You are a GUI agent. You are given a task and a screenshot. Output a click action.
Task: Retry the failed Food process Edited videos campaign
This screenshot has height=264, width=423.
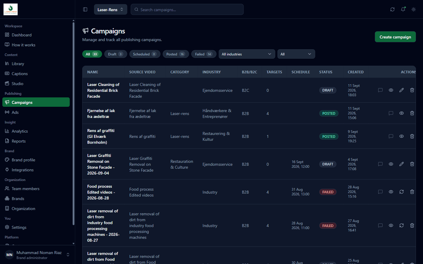pyautogui.click(x=402, y=192)
